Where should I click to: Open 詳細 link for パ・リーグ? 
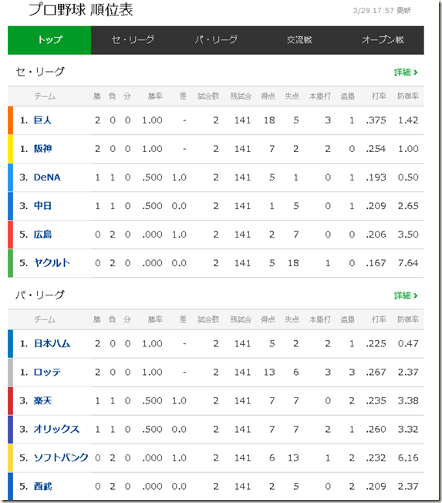tap(406, 295)
